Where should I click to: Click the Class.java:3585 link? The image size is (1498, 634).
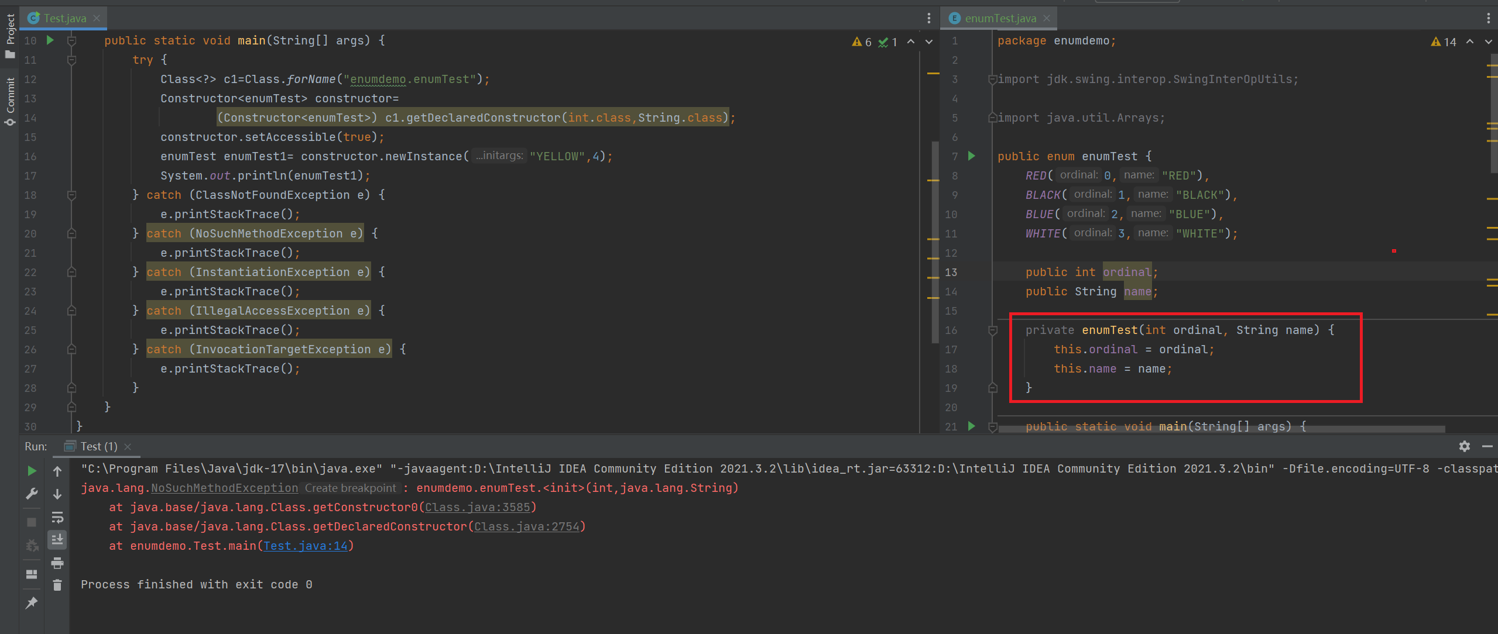(478, 507)
